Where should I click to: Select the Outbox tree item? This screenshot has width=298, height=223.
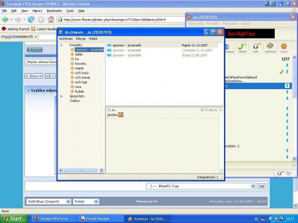[75, 100]
